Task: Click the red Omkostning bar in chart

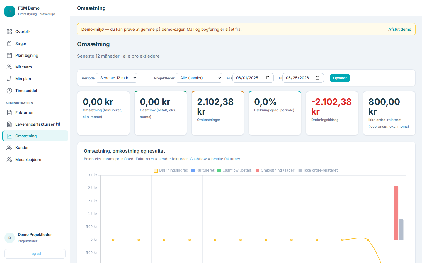Action: point(396,213)
